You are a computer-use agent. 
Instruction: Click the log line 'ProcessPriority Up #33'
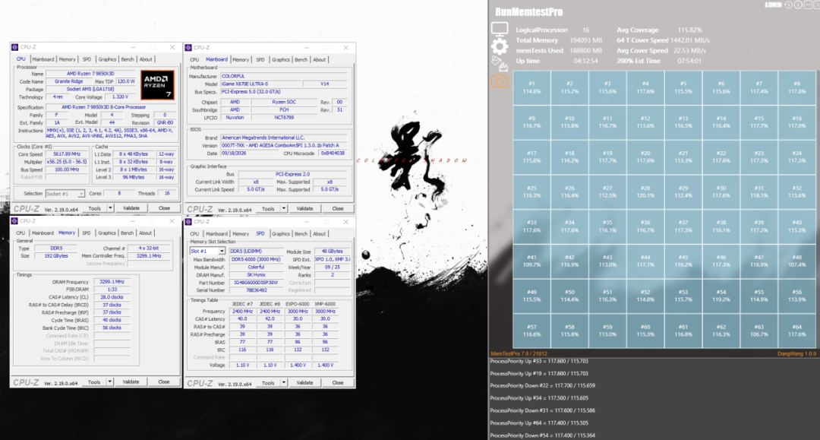click(x=539, y=361)
